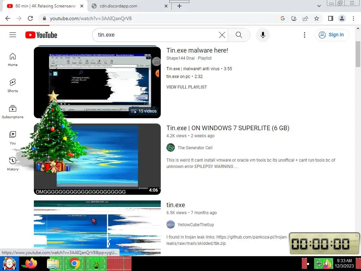
Task: Open the tin.exe 6.5K views video title
Action: coord(176,205)
